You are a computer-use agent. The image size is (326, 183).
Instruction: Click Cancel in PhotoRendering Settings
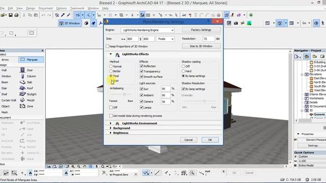(x=188, y=140)
